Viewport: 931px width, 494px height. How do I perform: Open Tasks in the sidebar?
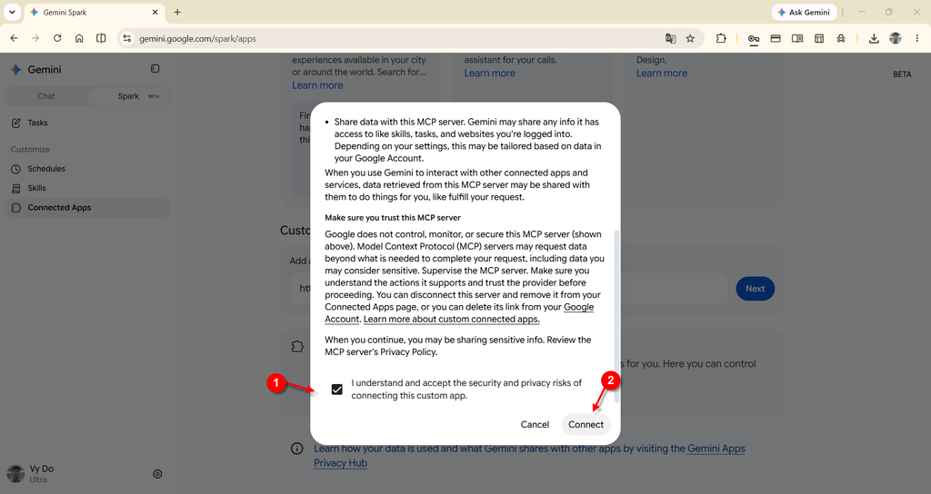point(37,123)
